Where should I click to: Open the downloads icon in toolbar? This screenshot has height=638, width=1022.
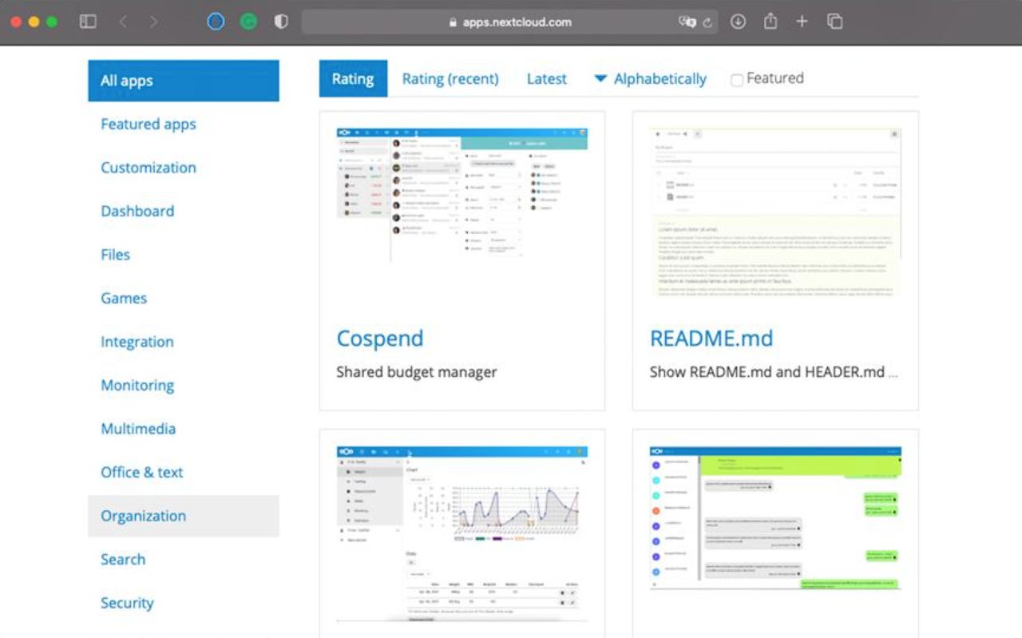click(739, 22)
